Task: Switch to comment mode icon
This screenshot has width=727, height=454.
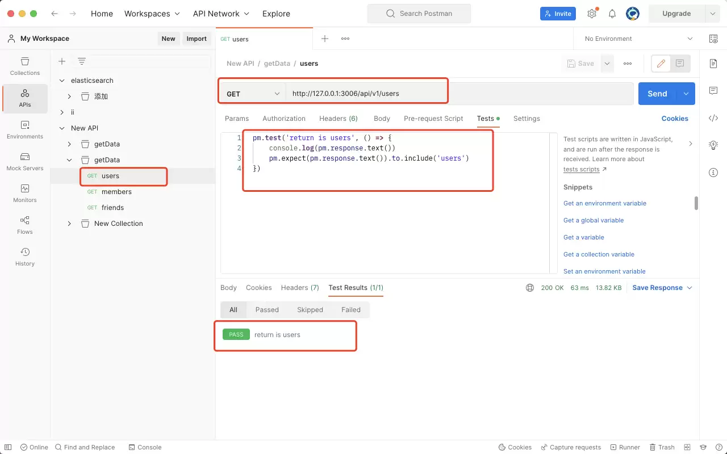Action: 680,64
